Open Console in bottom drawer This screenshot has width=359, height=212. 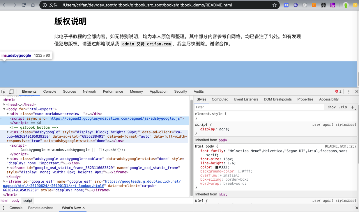pos(16,208)
